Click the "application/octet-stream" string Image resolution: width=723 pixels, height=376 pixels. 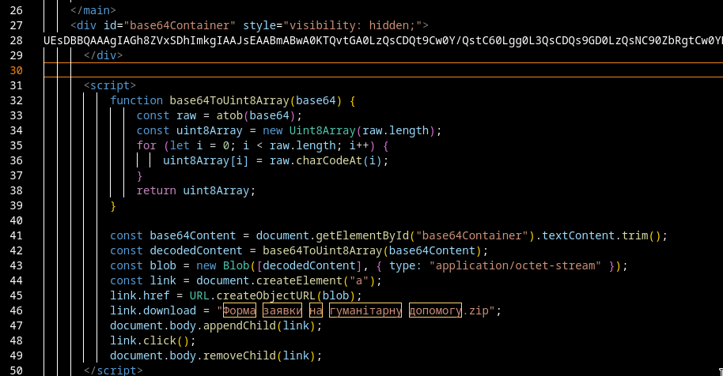[x=515, y=265]
